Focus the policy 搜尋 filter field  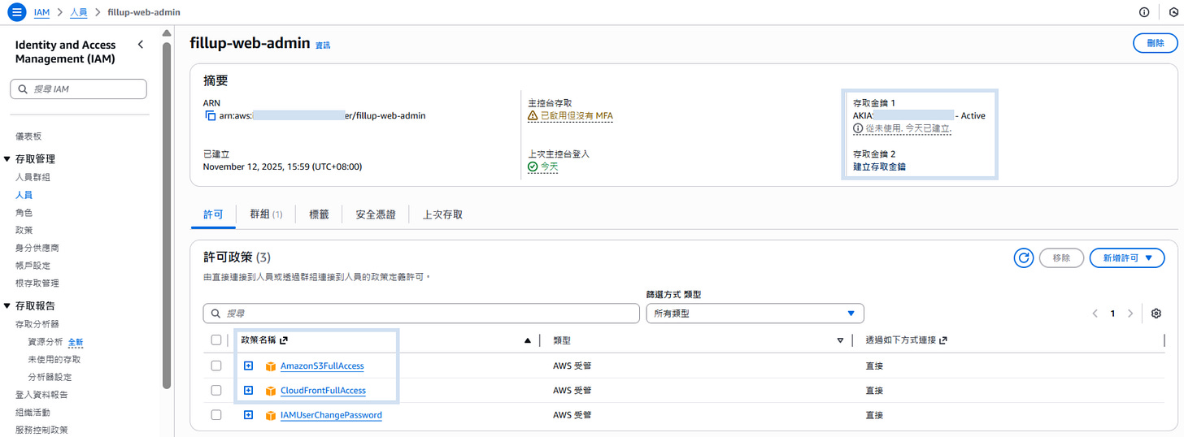click(x=421, y=314)
